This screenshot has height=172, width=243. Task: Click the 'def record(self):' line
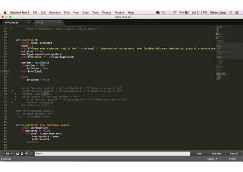point(27,40)
